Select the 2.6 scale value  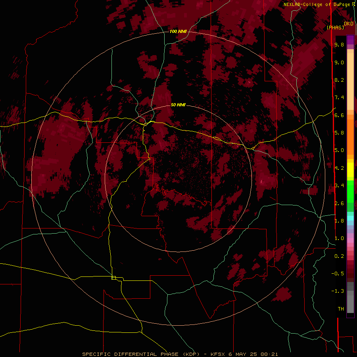pos(339,203)
